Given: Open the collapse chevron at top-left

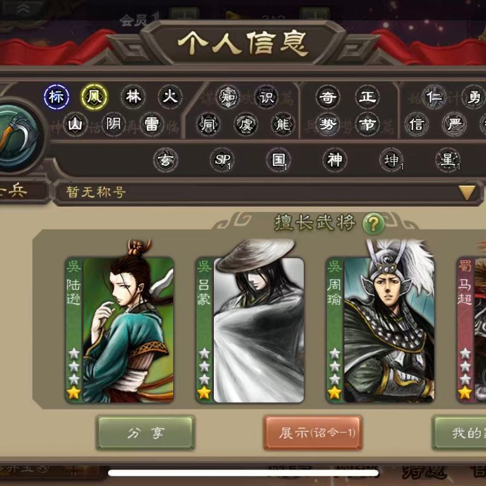Looking at the screenshot, I should coord(23,9).
